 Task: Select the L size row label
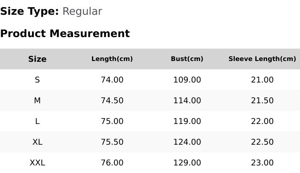[37, 121]
